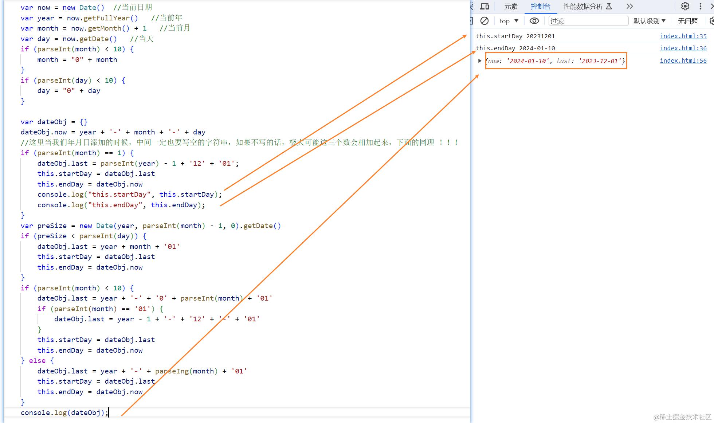
Task: Open the top JavaScript context dropdown
Action: pyautogui.click(x=509, y=21)
